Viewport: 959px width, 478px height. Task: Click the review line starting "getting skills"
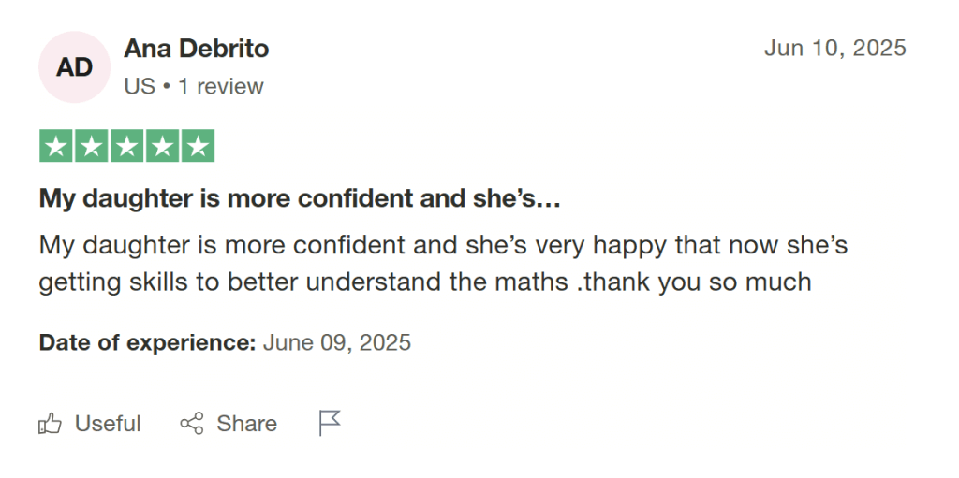click(x=424, y=282)
